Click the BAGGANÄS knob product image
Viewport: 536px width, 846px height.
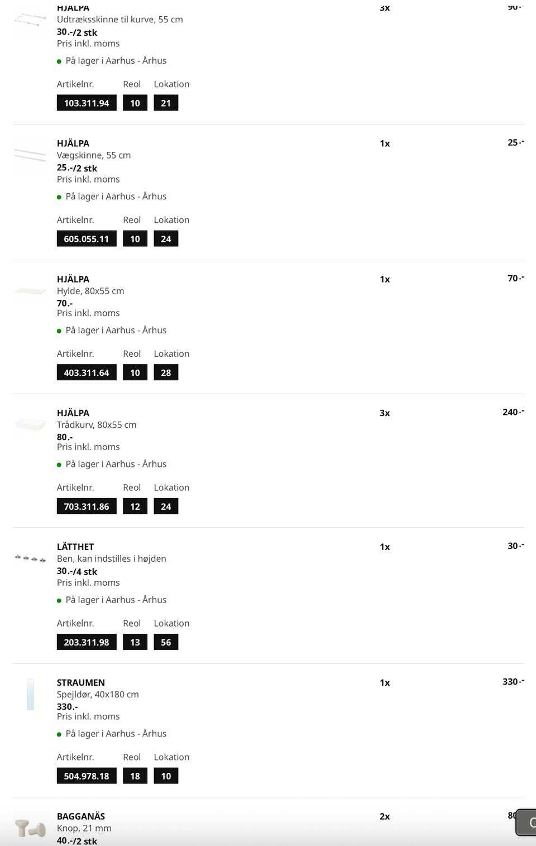pyautogui.click(x=30, y=828)
